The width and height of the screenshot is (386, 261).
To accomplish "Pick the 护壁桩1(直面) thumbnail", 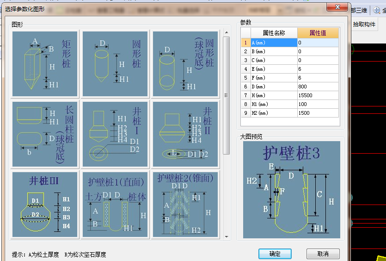I will click(x=115, y=205).
